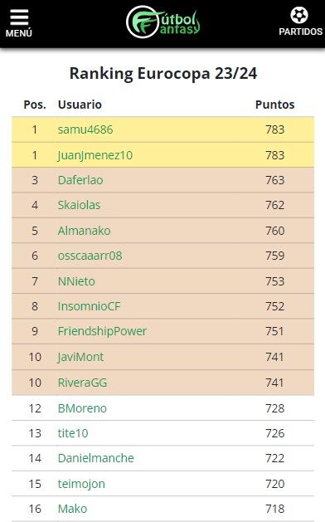
Task: Open samu4686 user profile
Action: pyautogui.click(x=85, y=129)
